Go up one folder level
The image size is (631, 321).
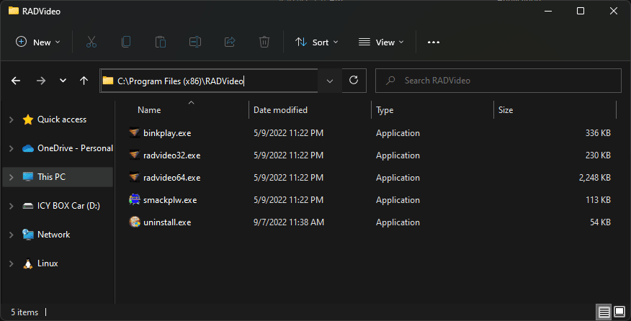coord(84,81)
